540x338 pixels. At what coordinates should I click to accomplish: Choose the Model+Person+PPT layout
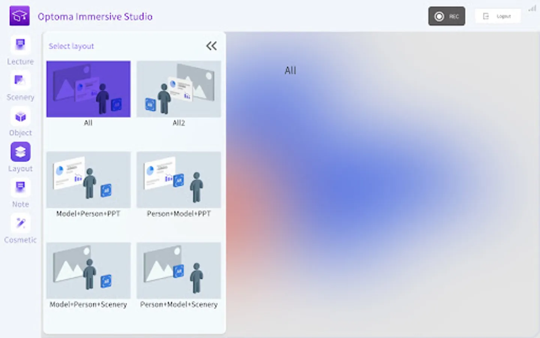[x=88, y=180]
